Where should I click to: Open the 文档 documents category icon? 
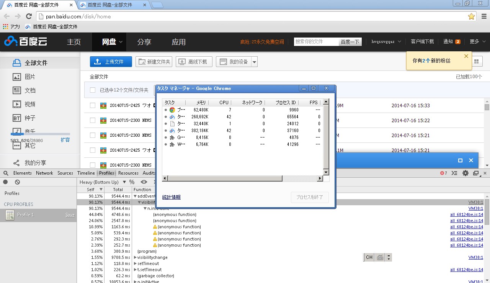pyautogui.click(x=16, y=90)
